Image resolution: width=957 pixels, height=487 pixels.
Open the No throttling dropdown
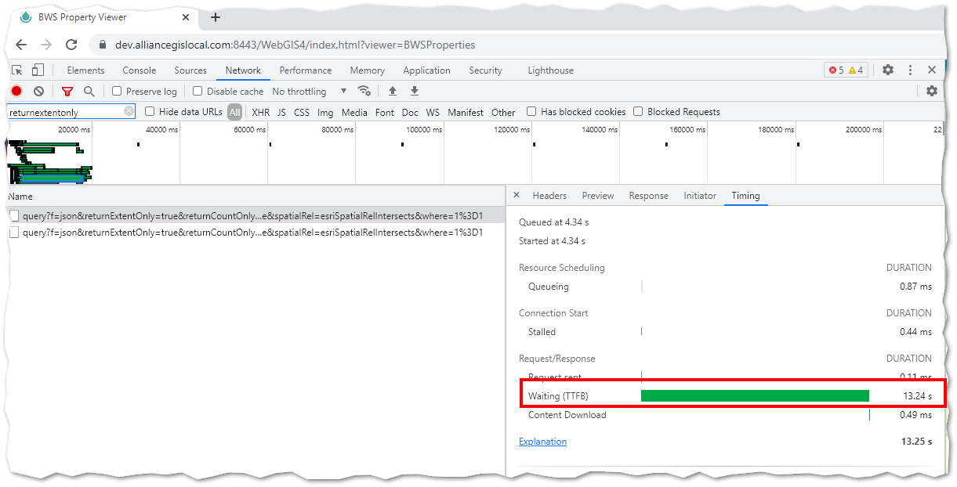pyautogui.click(x=310, y=92)
